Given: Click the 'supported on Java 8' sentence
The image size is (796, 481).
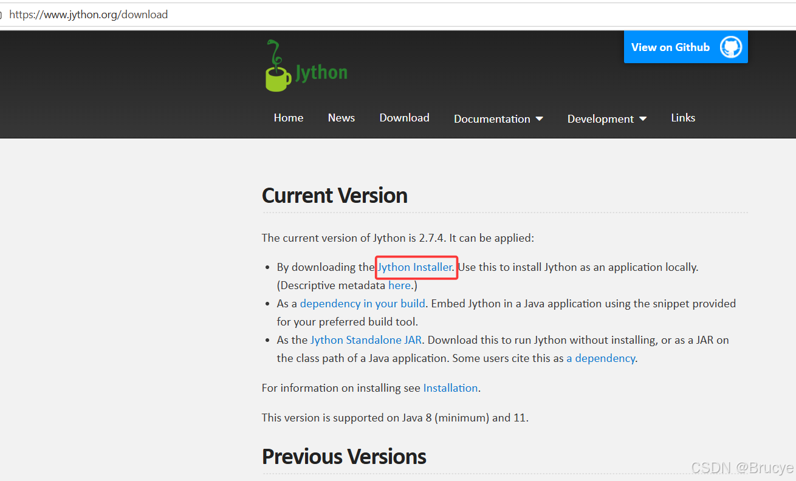Looking at the screenshot, I should coord(395,418).
